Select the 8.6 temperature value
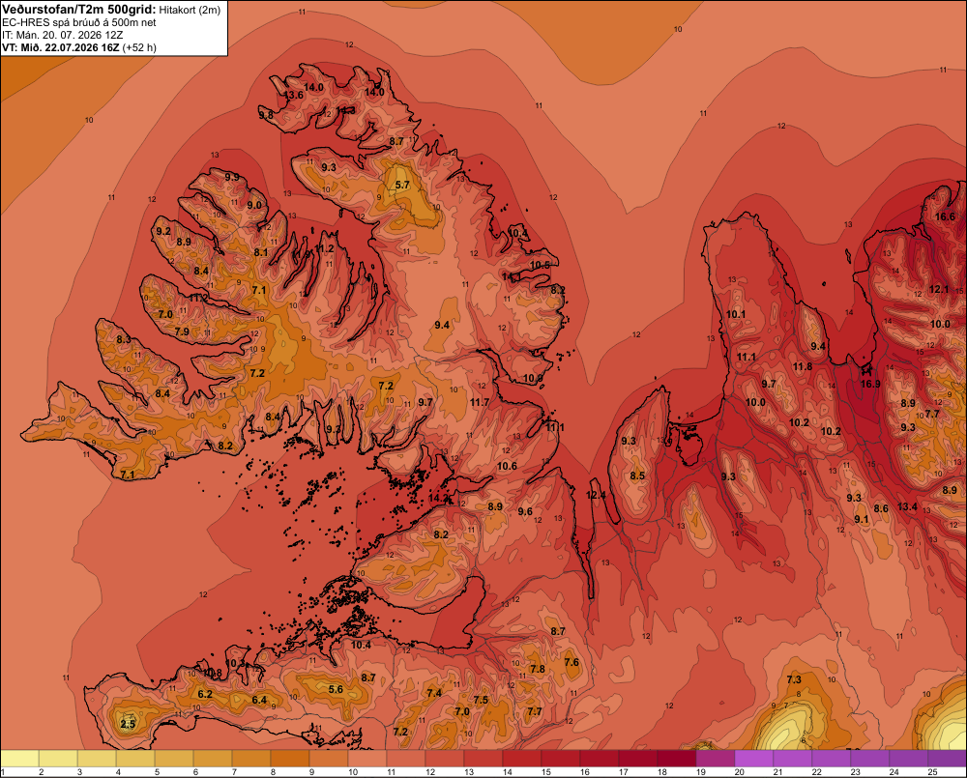The height and width of the screenshot is (778, 967). (881, 508)
